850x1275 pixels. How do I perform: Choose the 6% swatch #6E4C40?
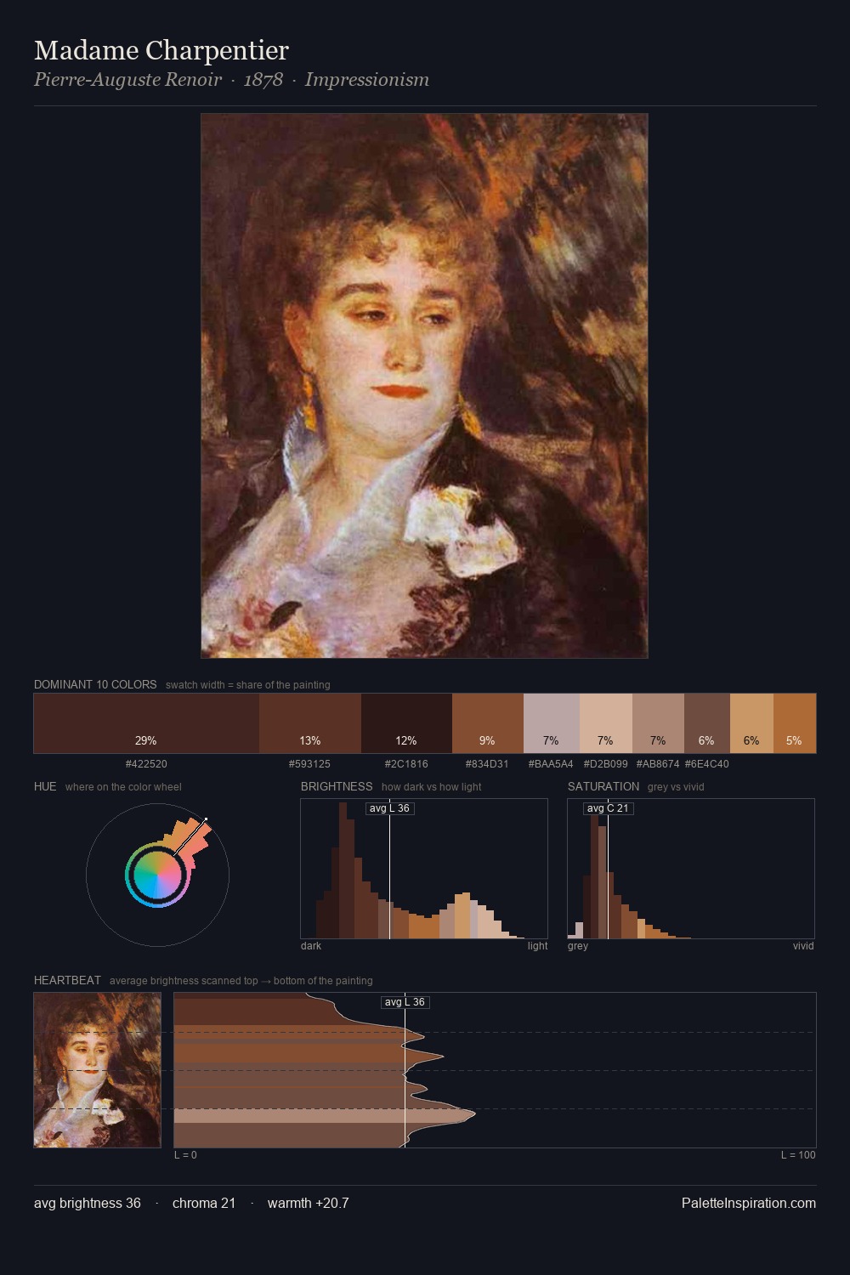click(x=707, y=723)
